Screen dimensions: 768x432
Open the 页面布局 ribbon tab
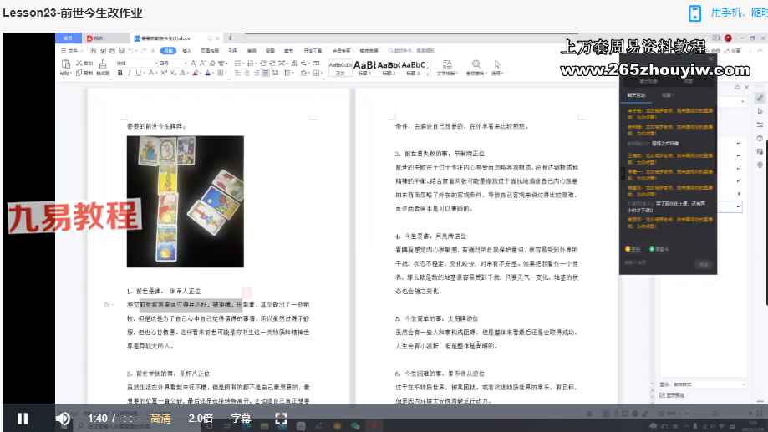coord(210,51)
